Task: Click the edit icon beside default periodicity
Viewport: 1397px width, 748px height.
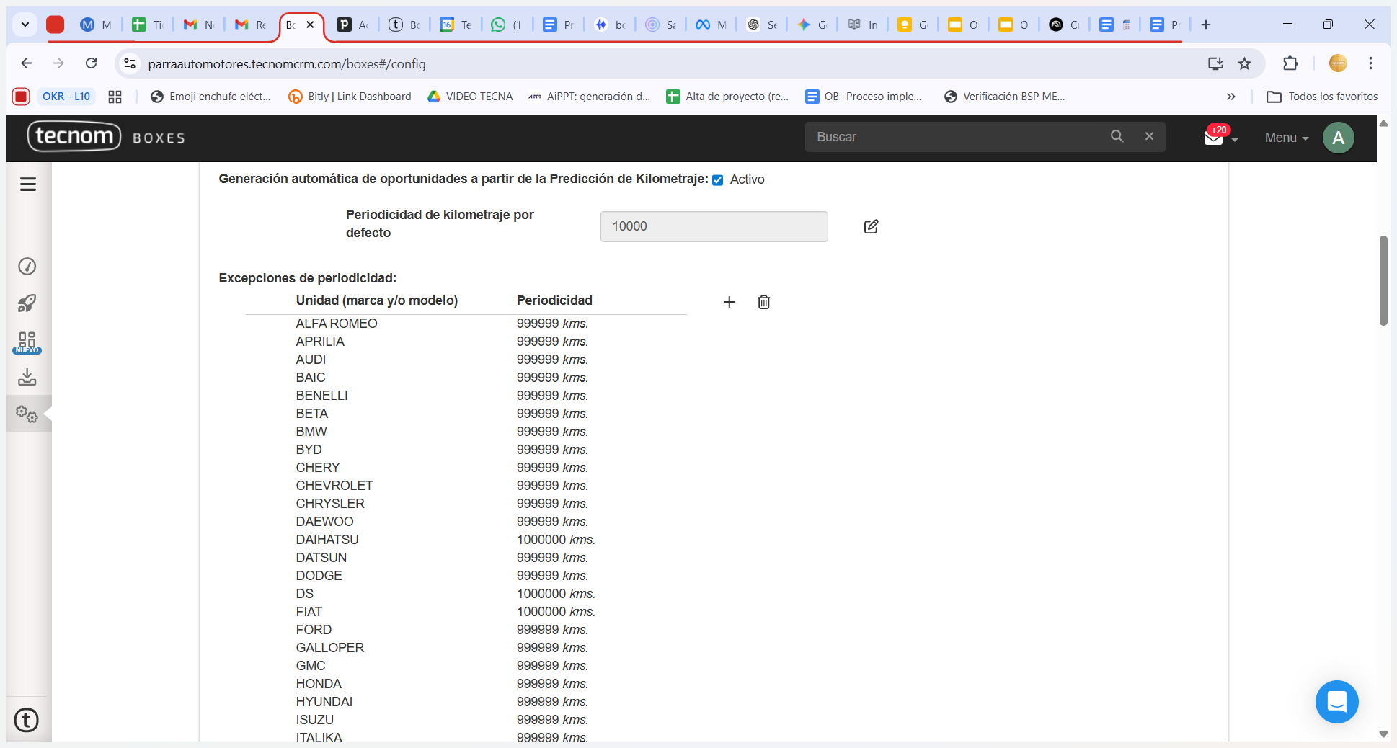Action: point(871,227)
